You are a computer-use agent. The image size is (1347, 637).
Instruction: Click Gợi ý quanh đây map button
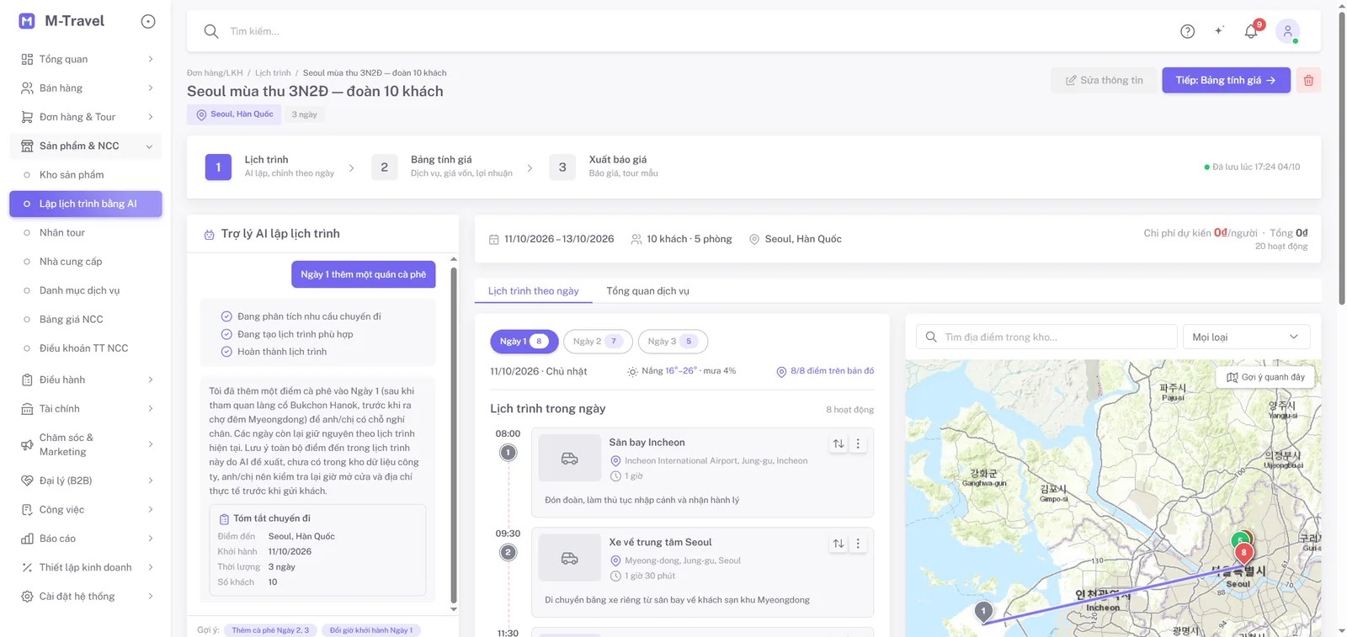[x=1265, y=377]
